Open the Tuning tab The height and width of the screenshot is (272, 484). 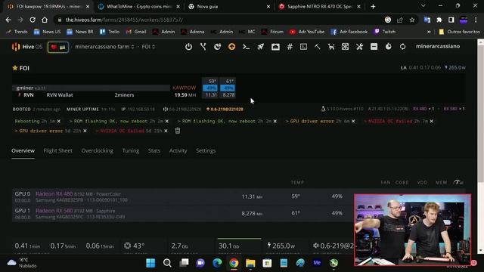131,151
